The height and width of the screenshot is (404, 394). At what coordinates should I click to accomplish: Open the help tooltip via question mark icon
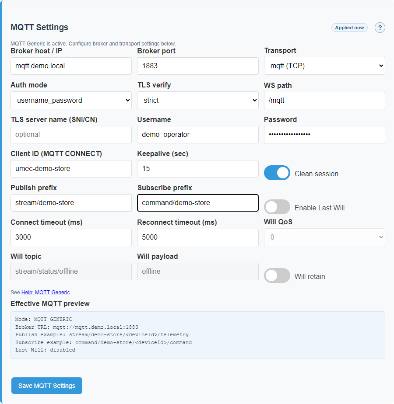(x=380, y=28)
